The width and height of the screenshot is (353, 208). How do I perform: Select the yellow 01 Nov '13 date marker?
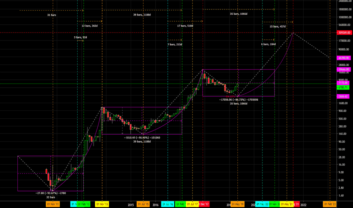pyautogui.click(x=102, y=204)
